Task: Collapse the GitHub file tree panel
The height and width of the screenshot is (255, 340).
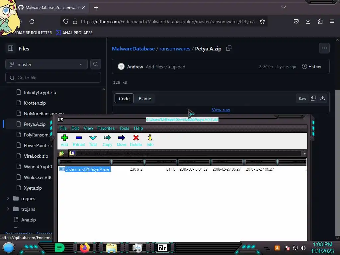Action: (11, 48)
